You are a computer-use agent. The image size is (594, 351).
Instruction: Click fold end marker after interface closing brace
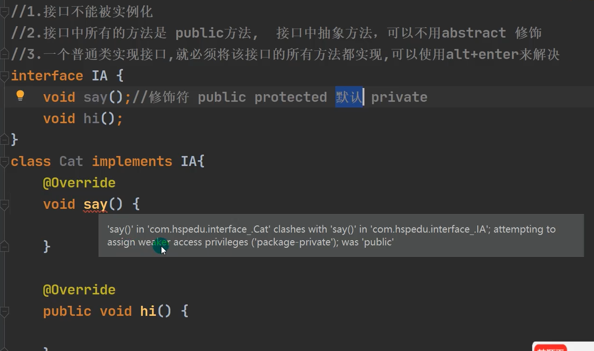click(x=4, y=139)
